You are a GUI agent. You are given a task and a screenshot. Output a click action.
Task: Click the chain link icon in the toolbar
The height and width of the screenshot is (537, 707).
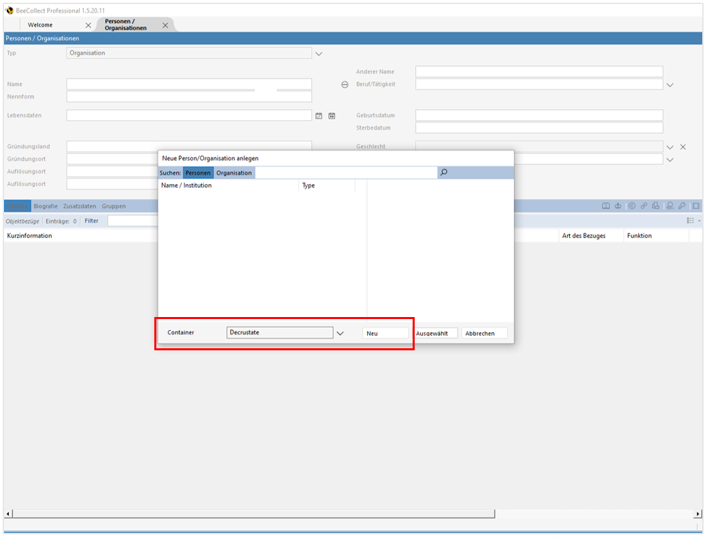coord(644,206)
